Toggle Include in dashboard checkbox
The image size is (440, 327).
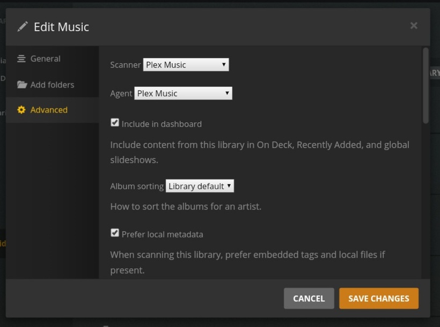pos(115,123)
